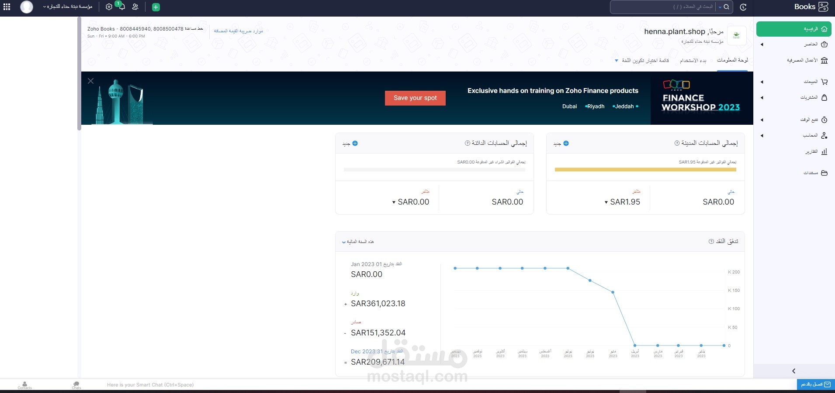Open موارد ضريبة القيمة المضافة link
835x393 pixels.
pos(239,31)
